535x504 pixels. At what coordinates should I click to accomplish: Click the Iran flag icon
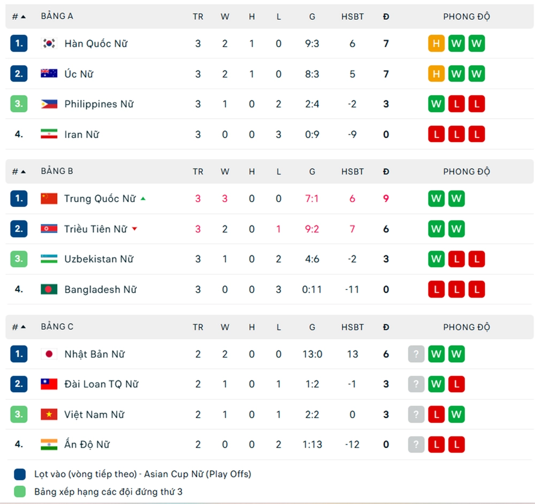coord(49,134)
